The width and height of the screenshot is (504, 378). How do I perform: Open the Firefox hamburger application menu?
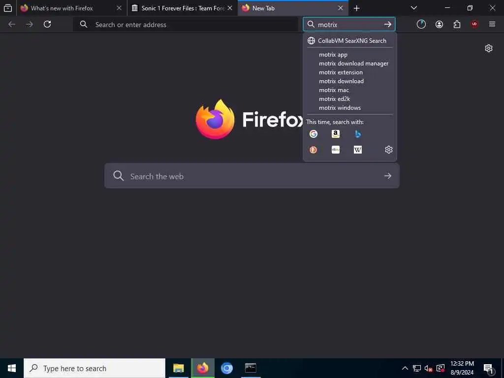(492, 24)
